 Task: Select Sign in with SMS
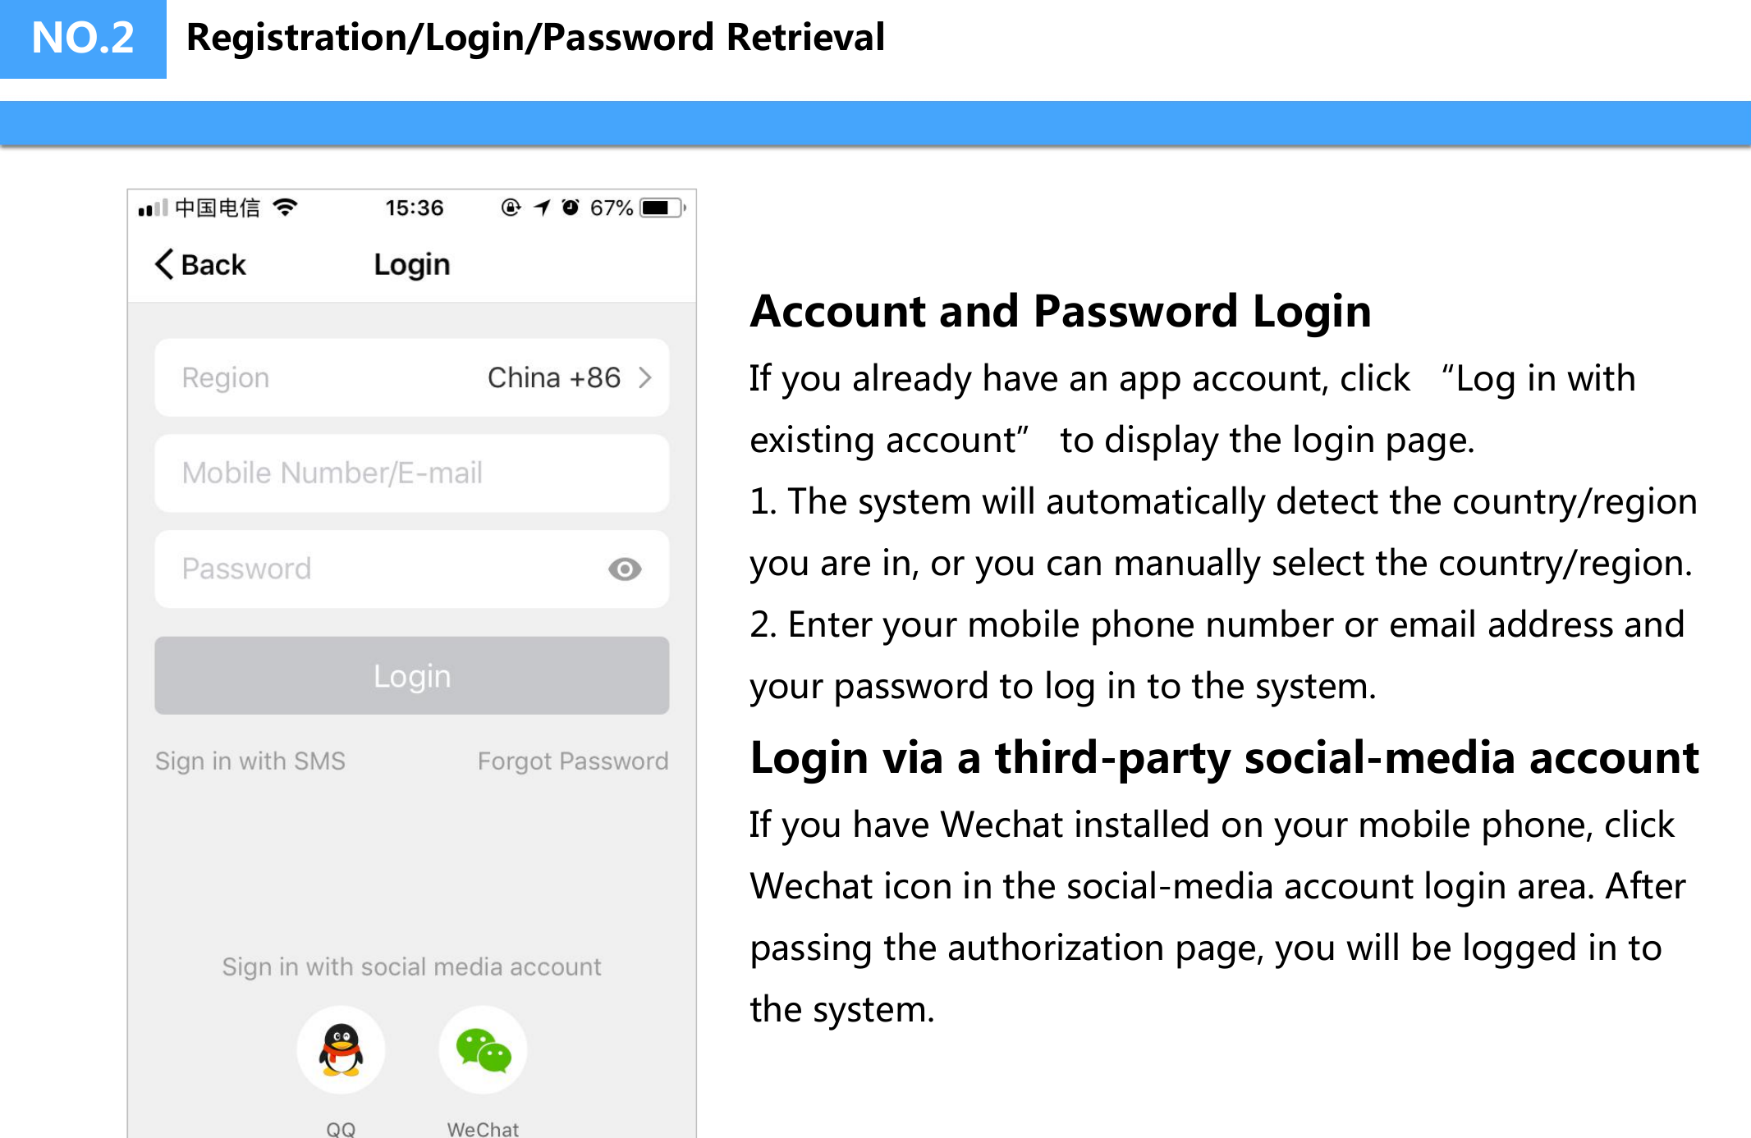(x=250, y=761)
